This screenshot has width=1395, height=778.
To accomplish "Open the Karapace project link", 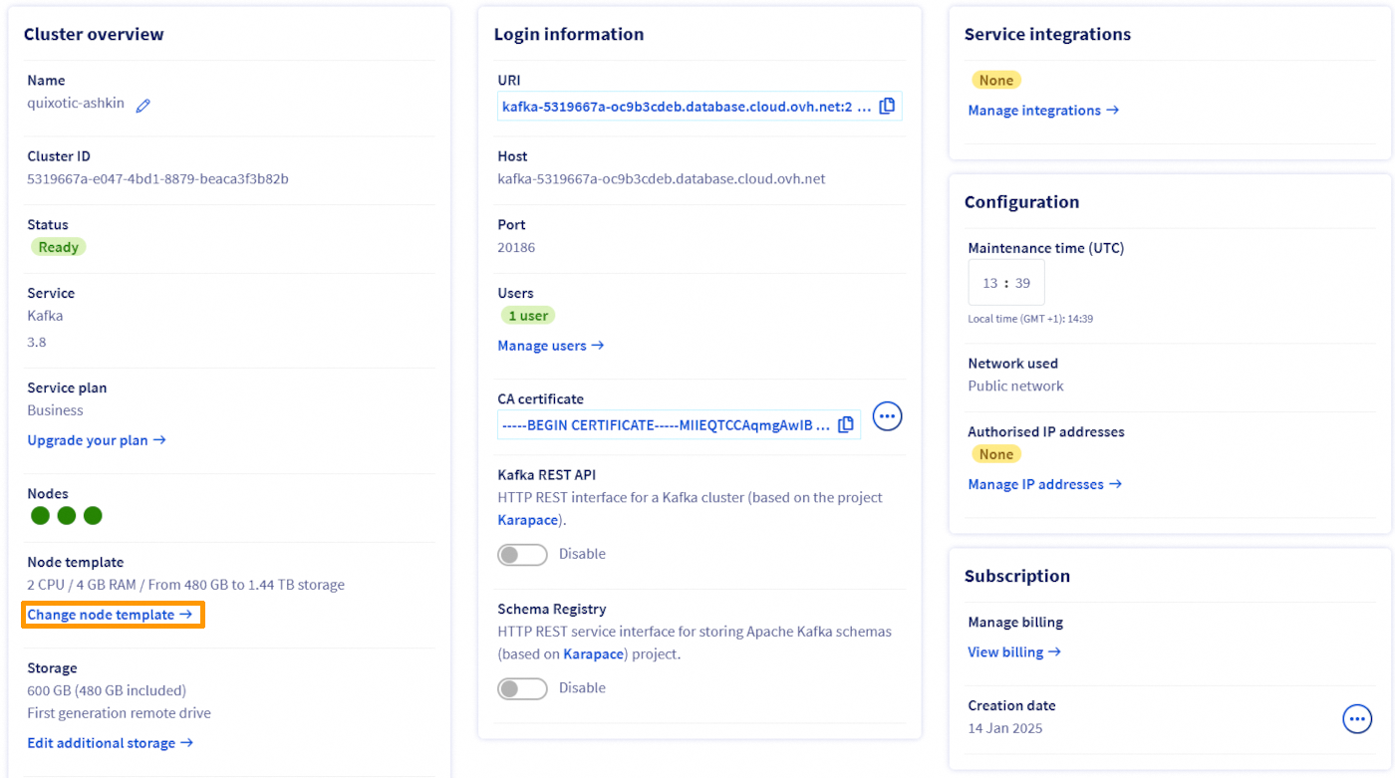I will 527,519.
